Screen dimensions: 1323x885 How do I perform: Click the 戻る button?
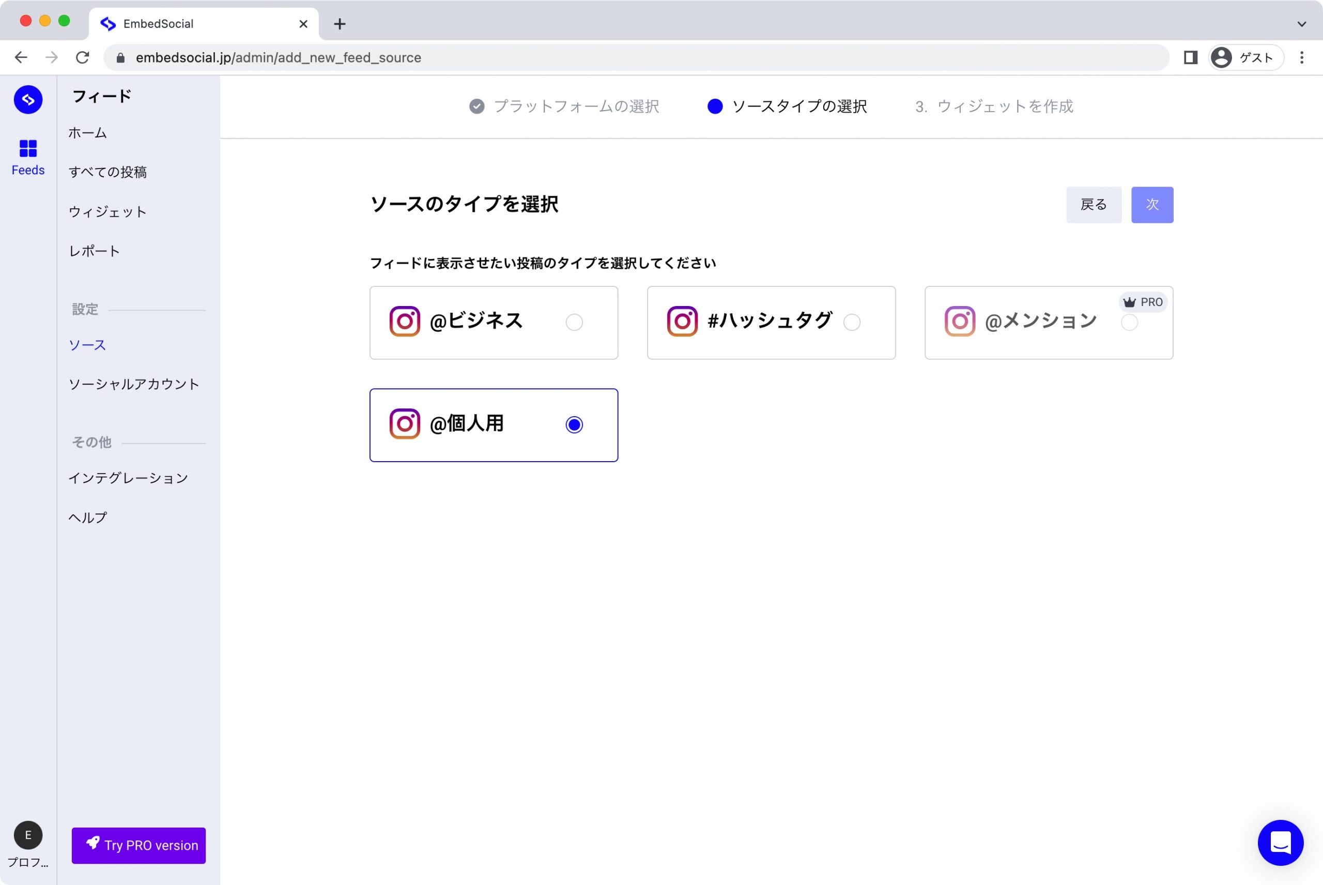pos(1094,205)
